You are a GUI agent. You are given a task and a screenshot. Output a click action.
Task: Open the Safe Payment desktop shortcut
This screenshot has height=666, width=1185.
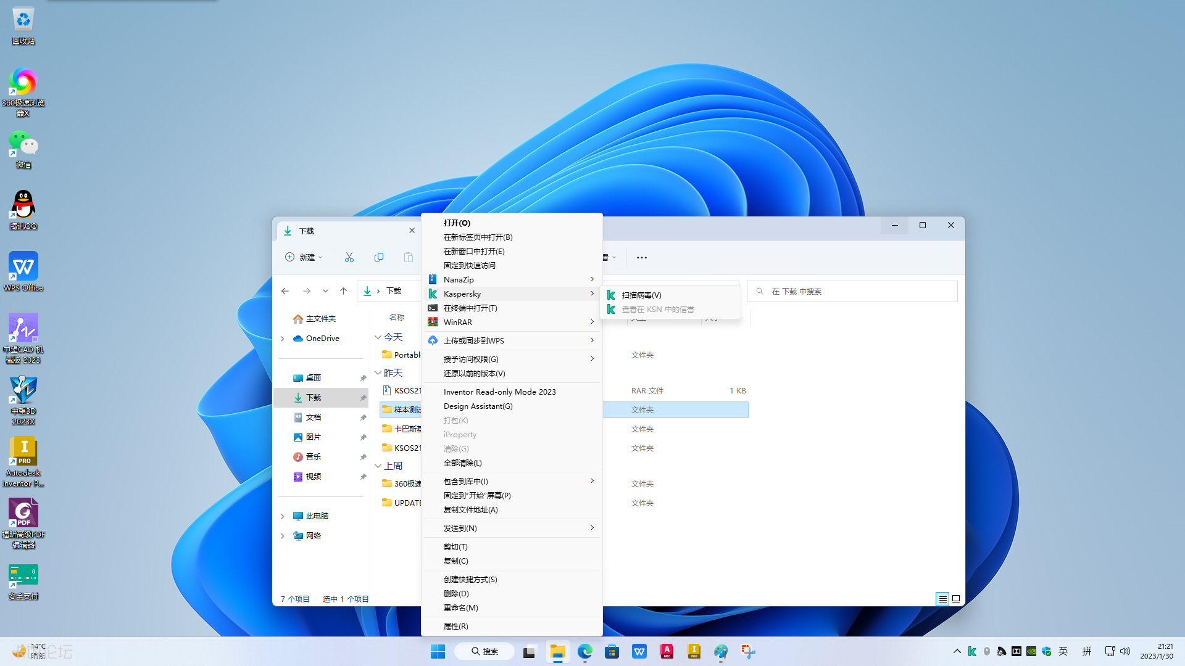pyautogui.click(x=23, y=582)
